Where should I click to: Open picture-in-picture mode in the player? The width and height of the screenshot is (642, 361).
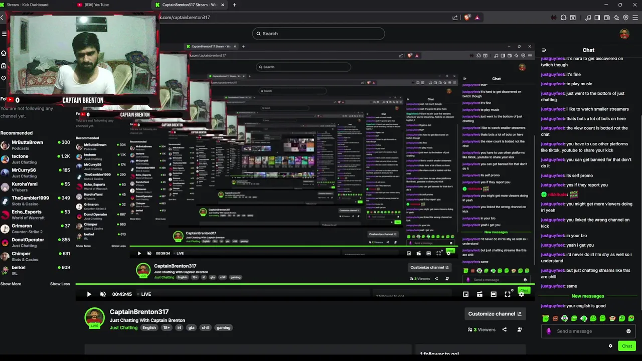pyautogui.click(x=465, y=294)
